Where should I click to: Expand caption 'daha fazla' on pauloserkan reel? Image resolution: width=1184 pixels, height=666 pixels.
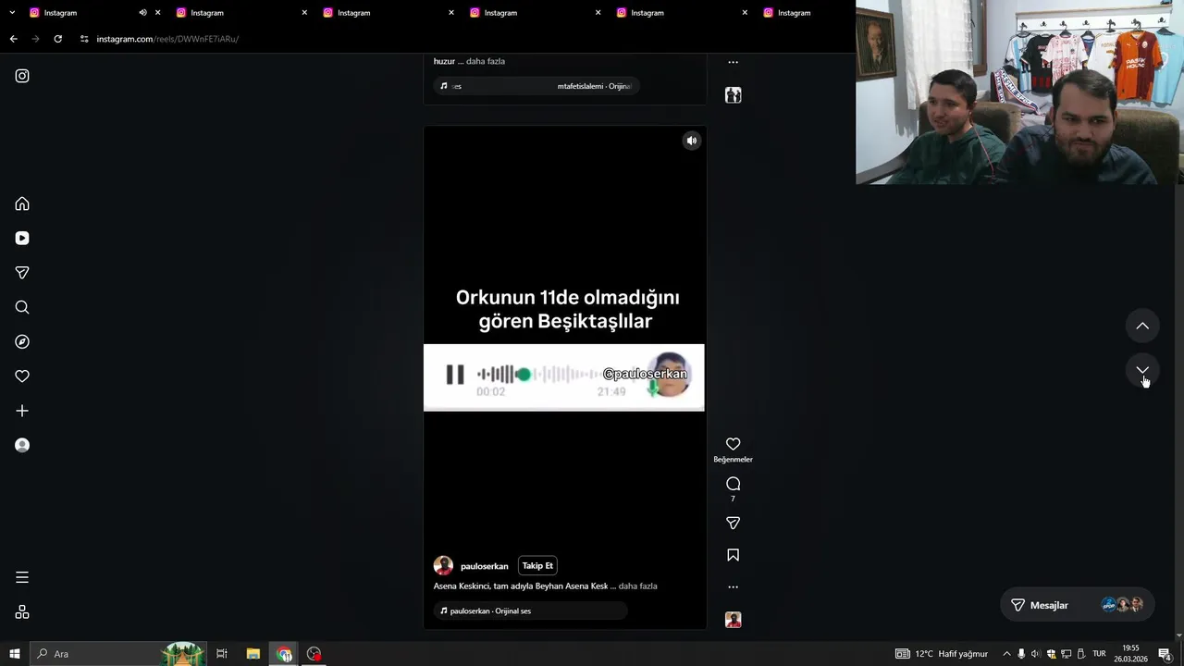coord(637,586)
